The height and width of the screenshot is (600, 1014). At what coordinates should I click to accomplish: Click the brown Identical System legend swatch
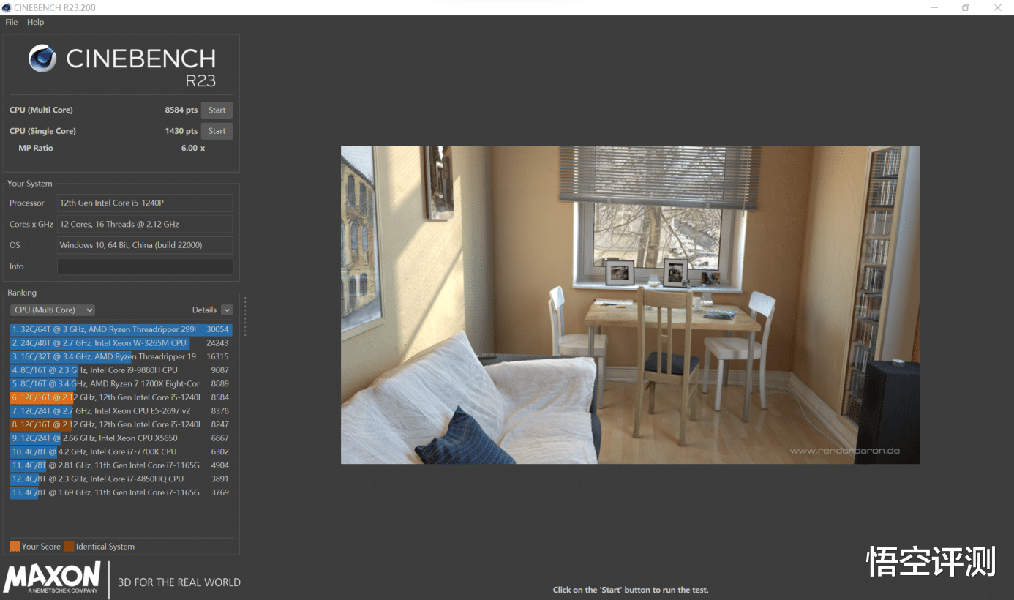pyautogui.click(x=69, y=547)
